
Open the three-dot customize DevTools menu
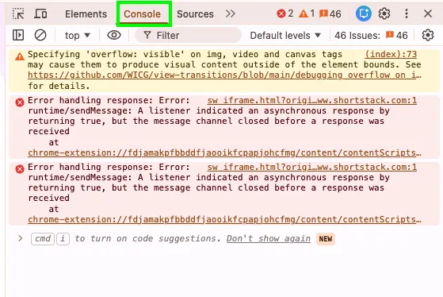[x=407, y=13]
